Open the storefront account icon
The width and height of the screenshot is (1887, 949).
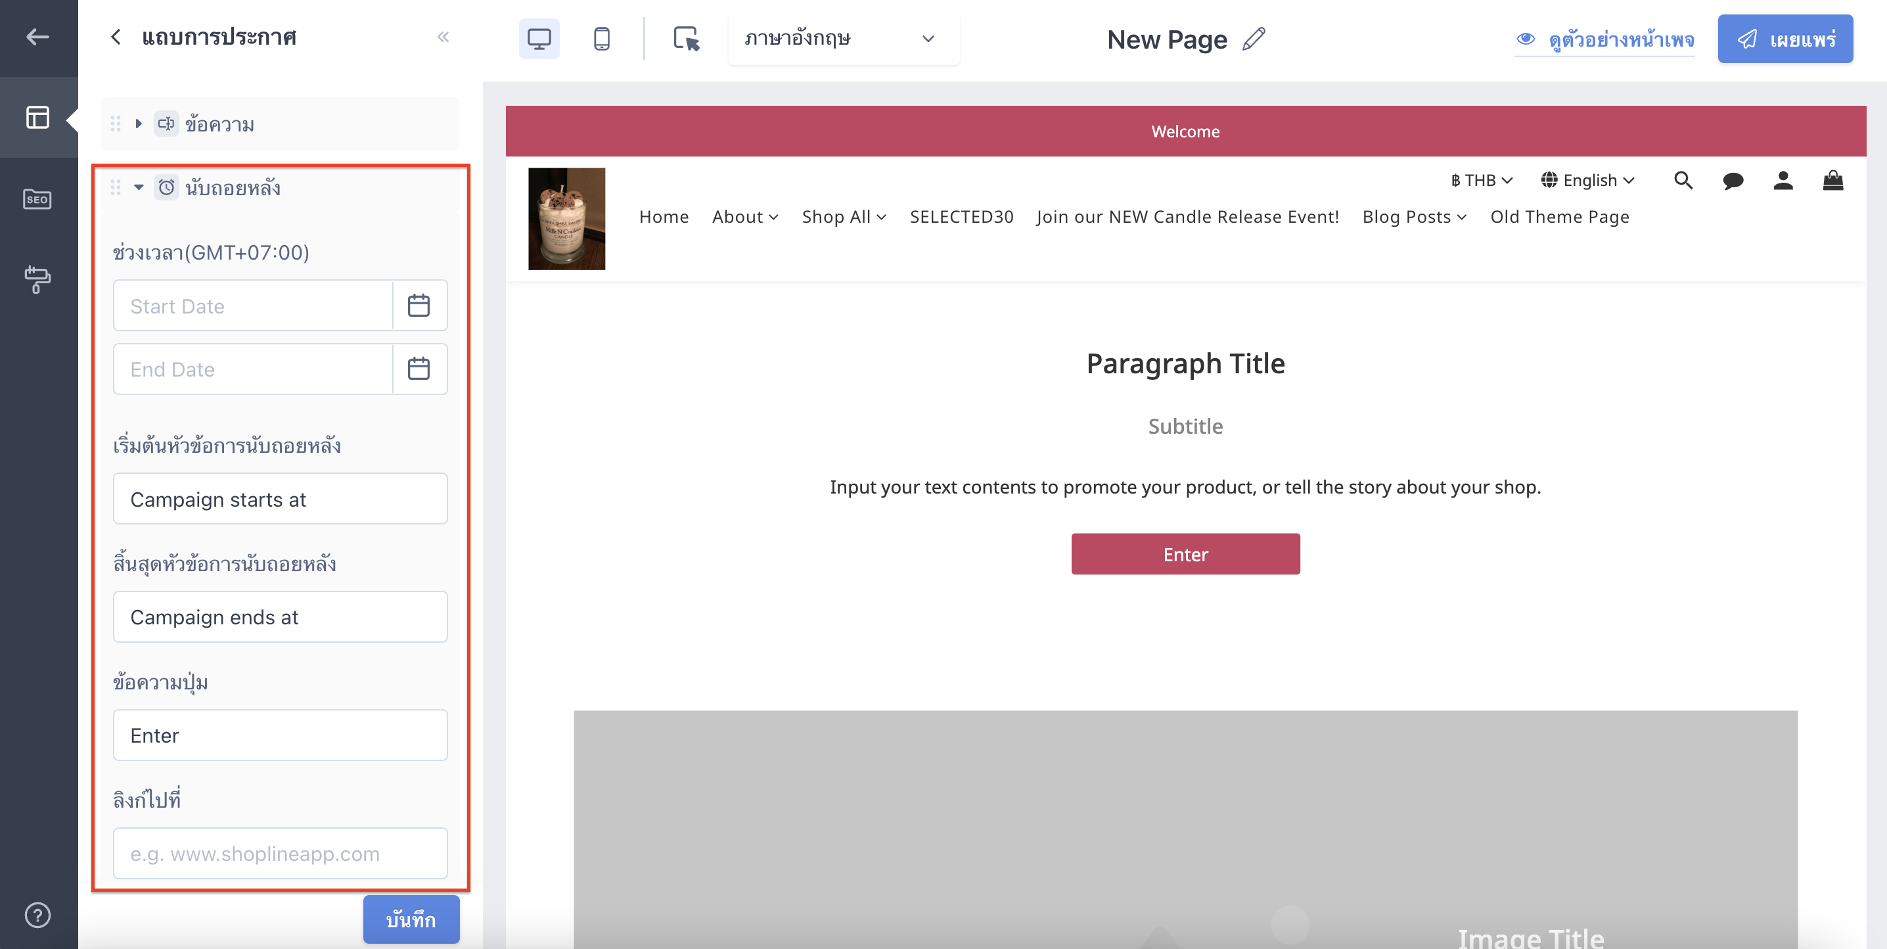pyautogui.click(x=1783, y=180)
